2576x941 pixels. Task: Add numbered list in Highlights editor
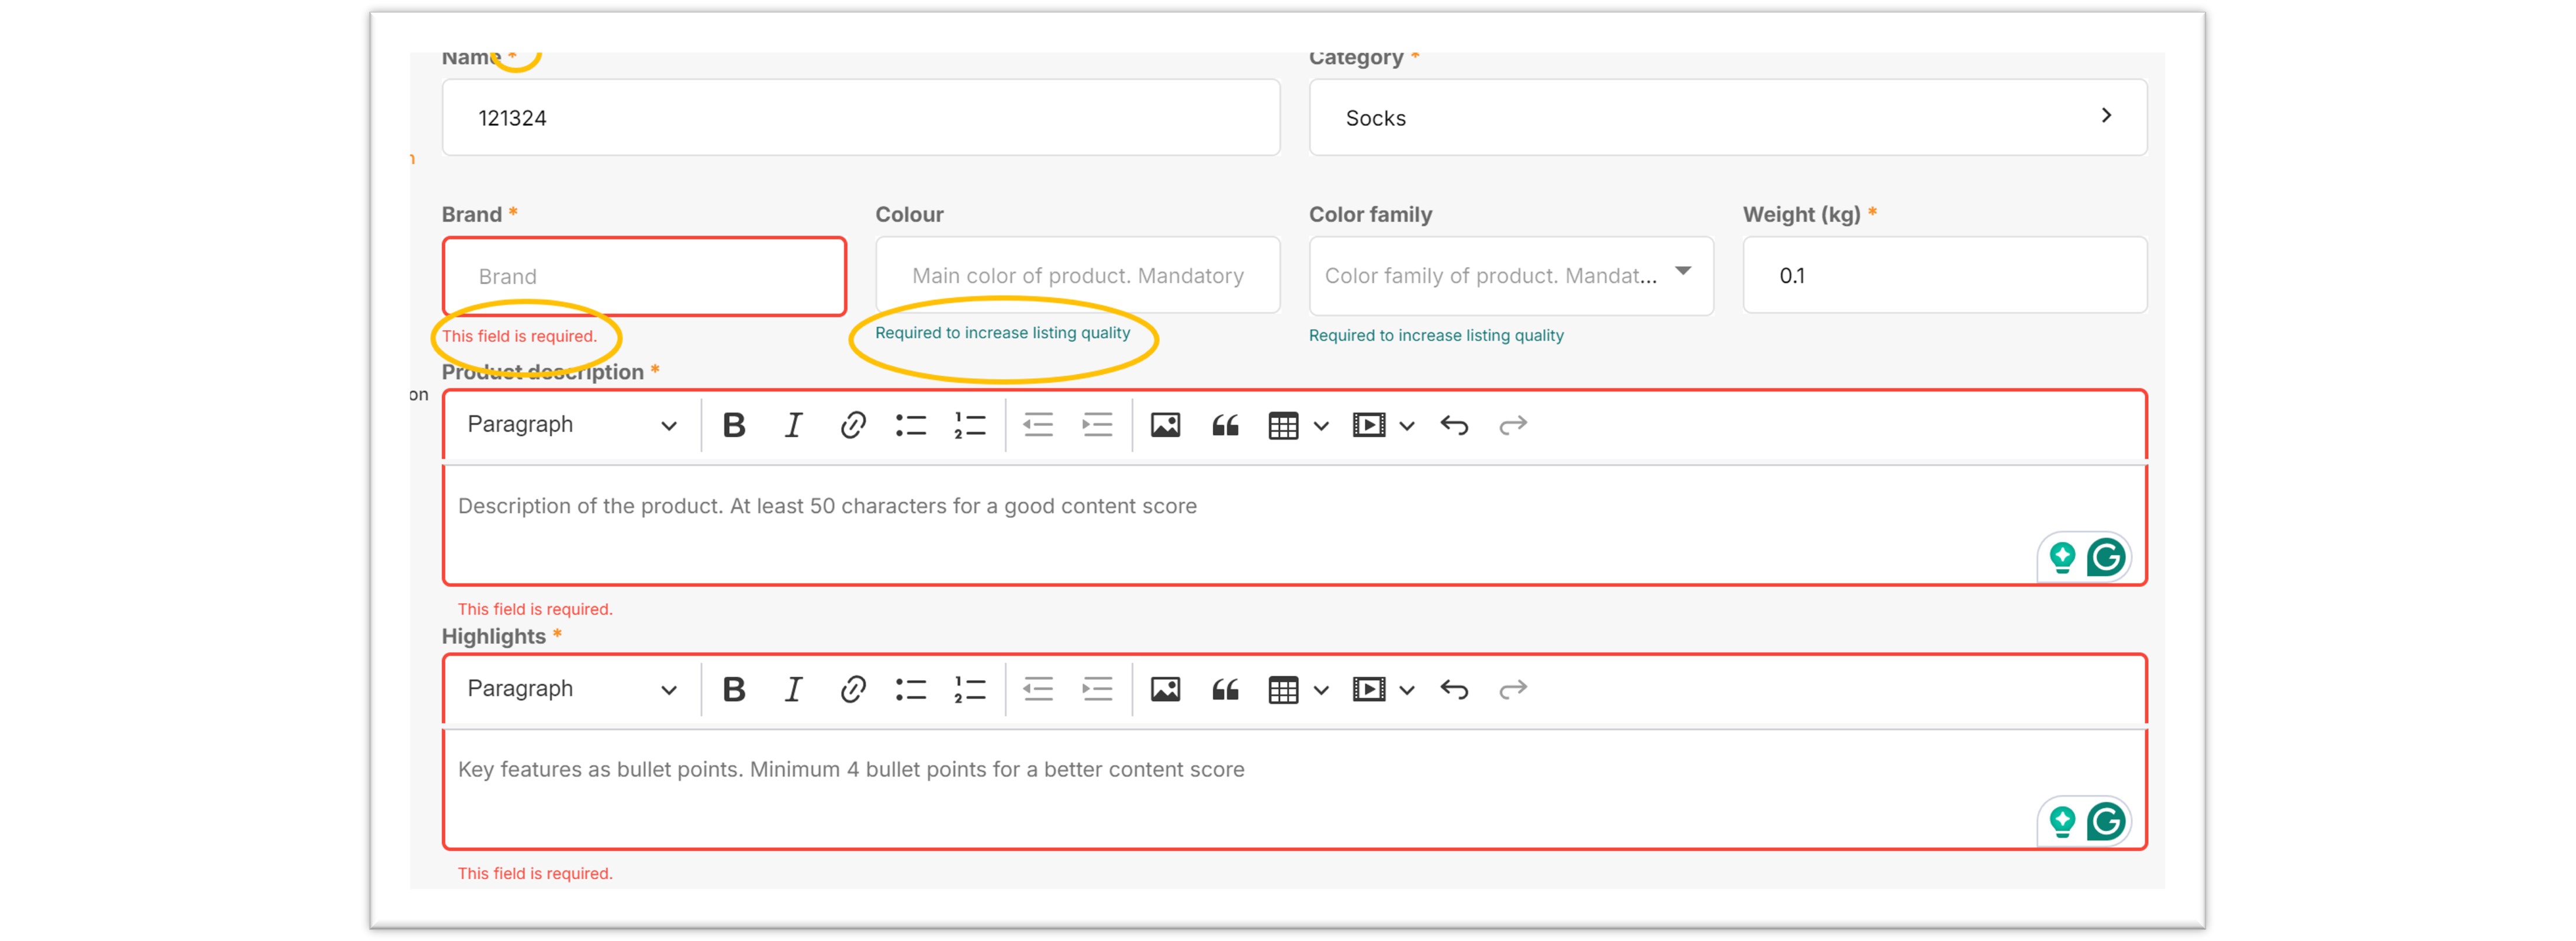pyautogui.click(x=969, y=689)
